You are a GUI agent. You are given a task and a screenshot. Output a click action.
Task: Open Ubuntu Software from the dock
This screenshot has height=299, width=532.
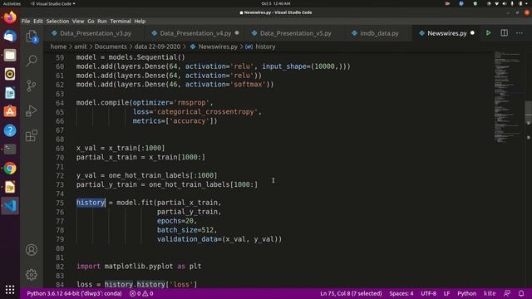[10, 111]
